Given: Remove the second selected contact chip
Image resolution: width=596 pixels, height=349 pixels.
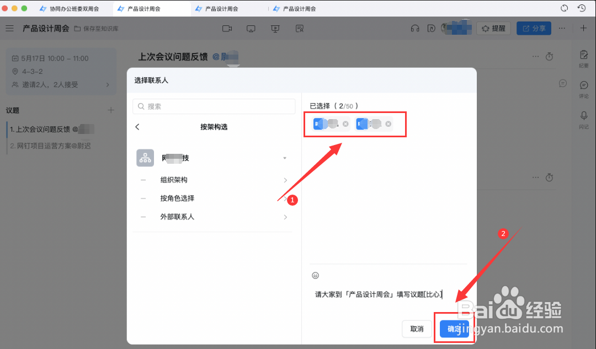Looking at the screenshot, I should coord(388,124).
